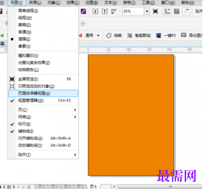
Task: Open the 布局(L) layout menu
Action: click(35, 3)
